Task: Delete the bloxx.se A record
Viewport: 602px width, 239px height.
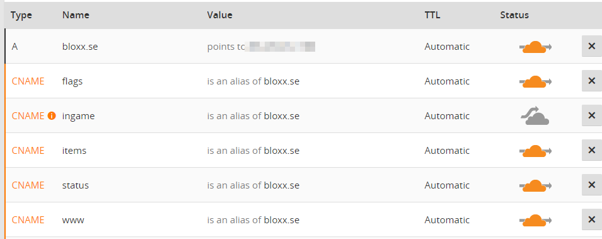Action: point(592,46)
